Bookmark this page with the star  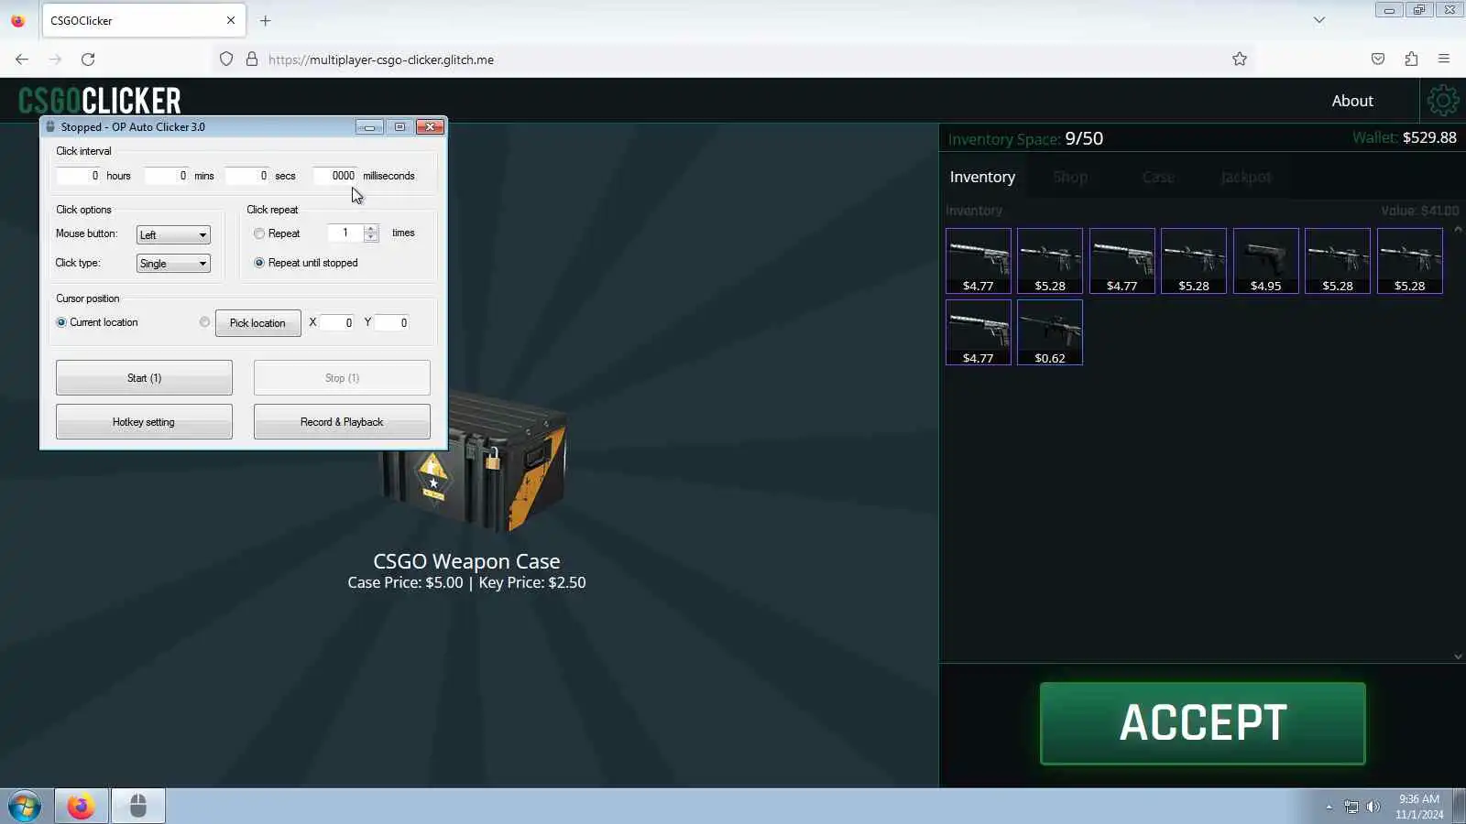point(1240,60)
